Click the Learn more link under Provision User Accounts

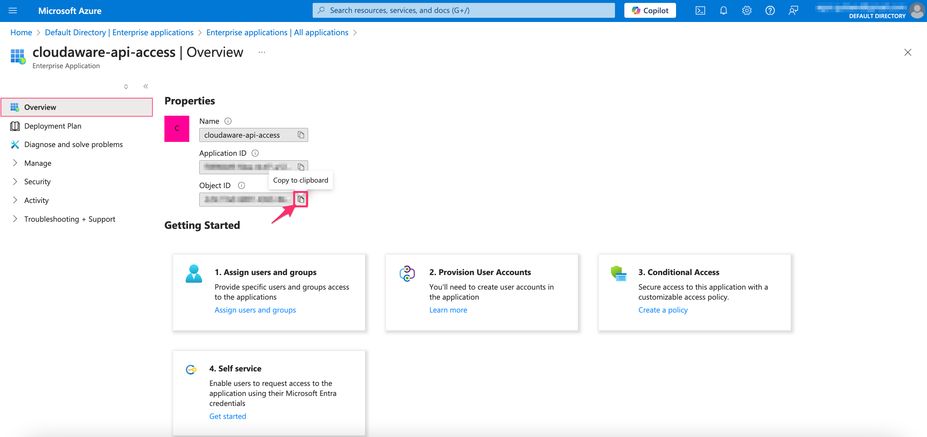pos(448,309)
